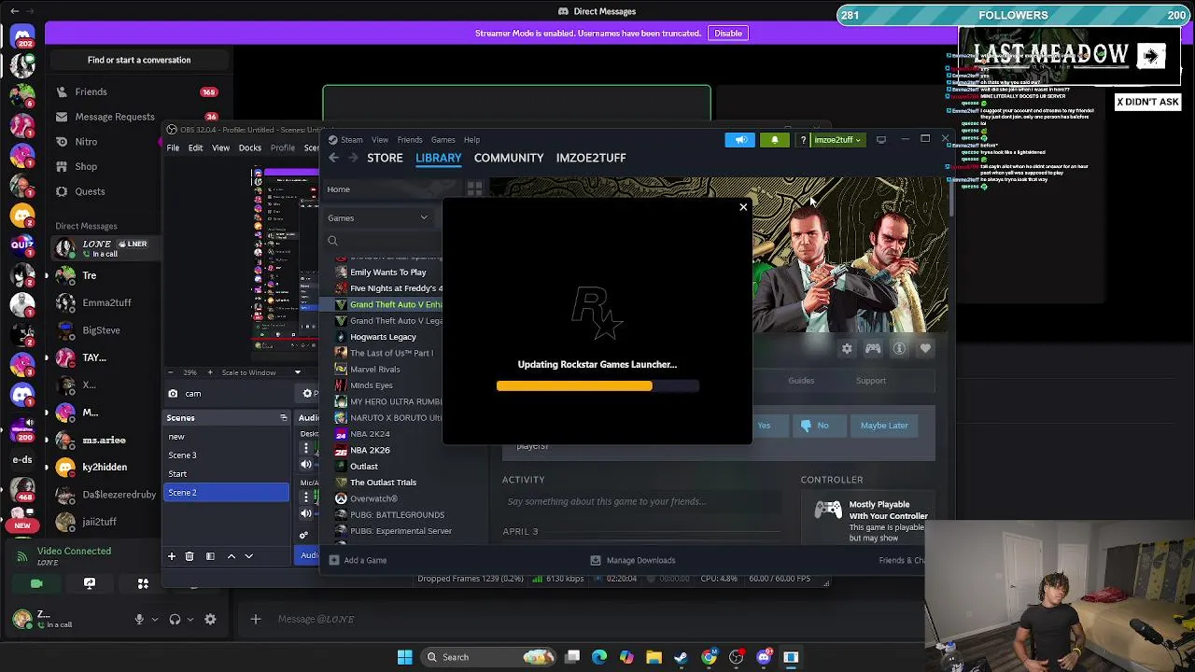Image resolution: width=1195 pixels, height=672 pixels.
Task: Open the COMMUNITY tab in Steam
Action: (509, 158)
